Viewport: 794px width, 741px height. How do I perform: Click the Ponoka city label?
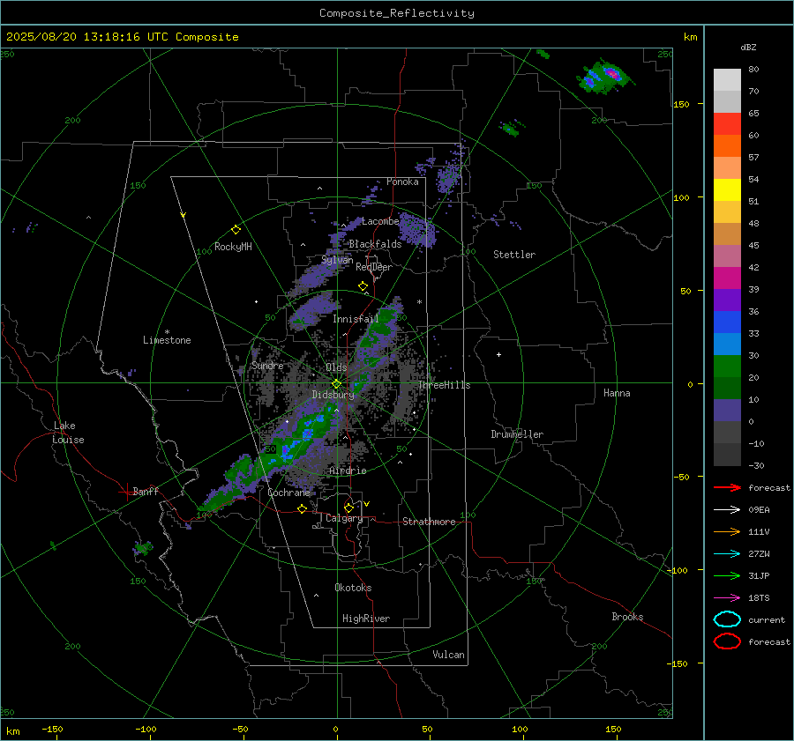(x=402, y=182)
